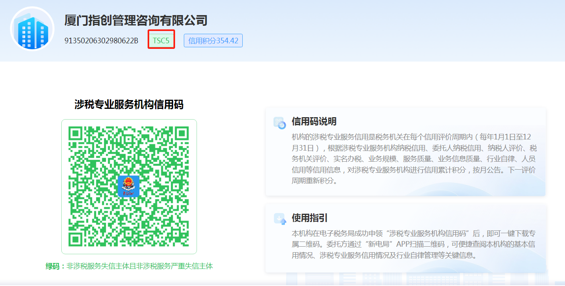This screenshot has height=286, width=565.
Task: Click the 使用指引 description paragraph
Action: pos(414,244)
